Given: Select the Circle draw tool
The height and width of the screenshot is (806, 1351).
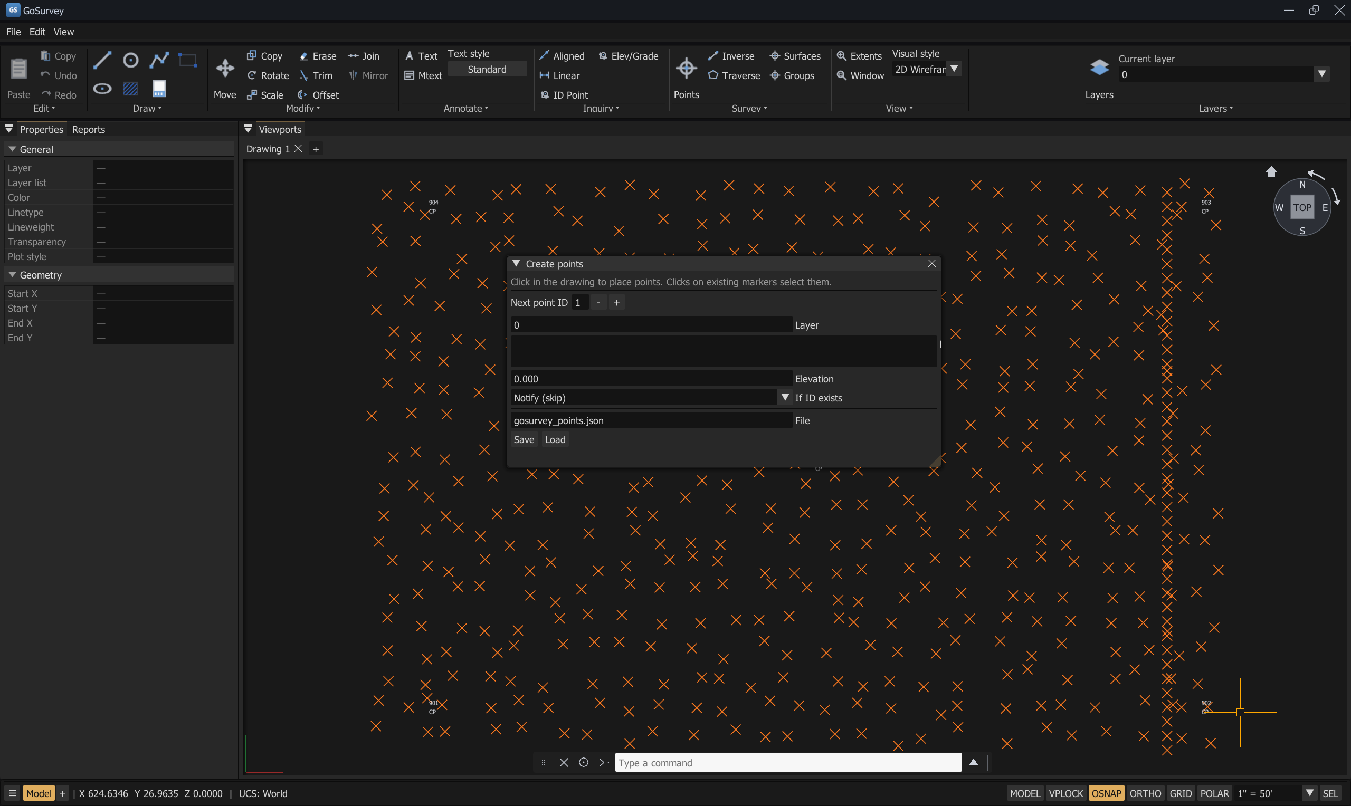Looking at the screenshot, I should pos(130,60).
